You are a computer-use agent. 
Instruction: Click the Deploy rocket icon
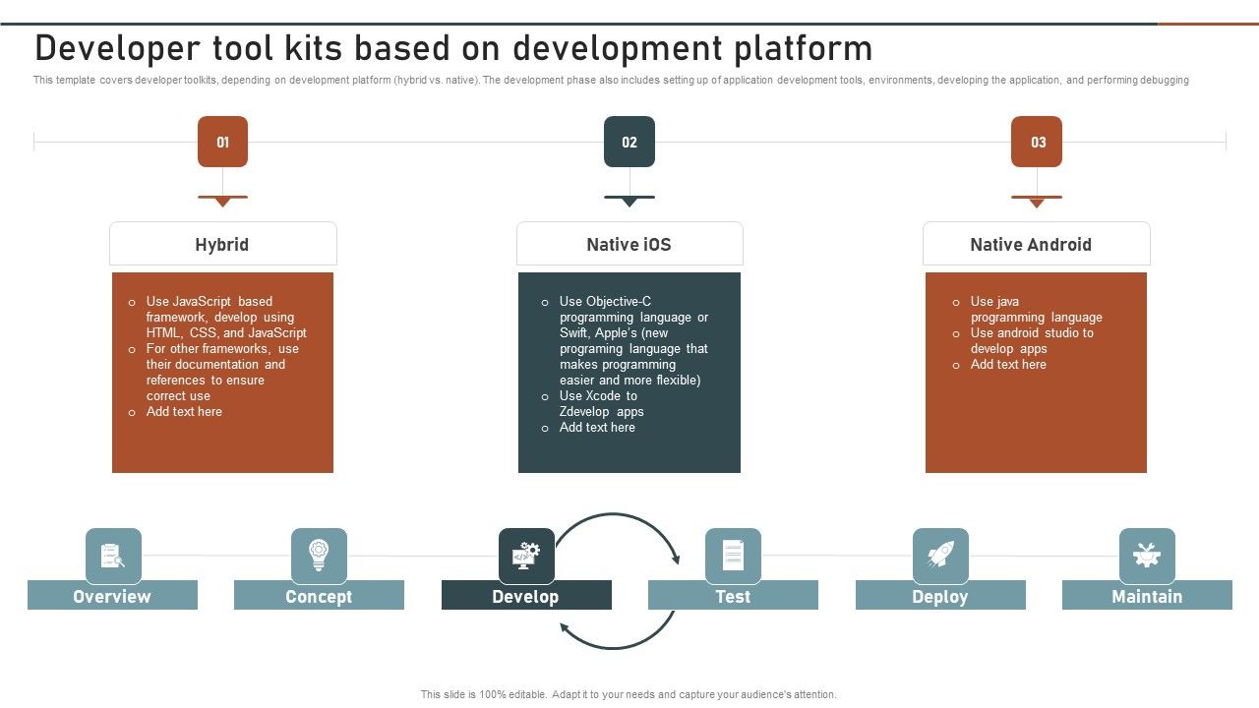pyautogui.click(x=940, y=556)
